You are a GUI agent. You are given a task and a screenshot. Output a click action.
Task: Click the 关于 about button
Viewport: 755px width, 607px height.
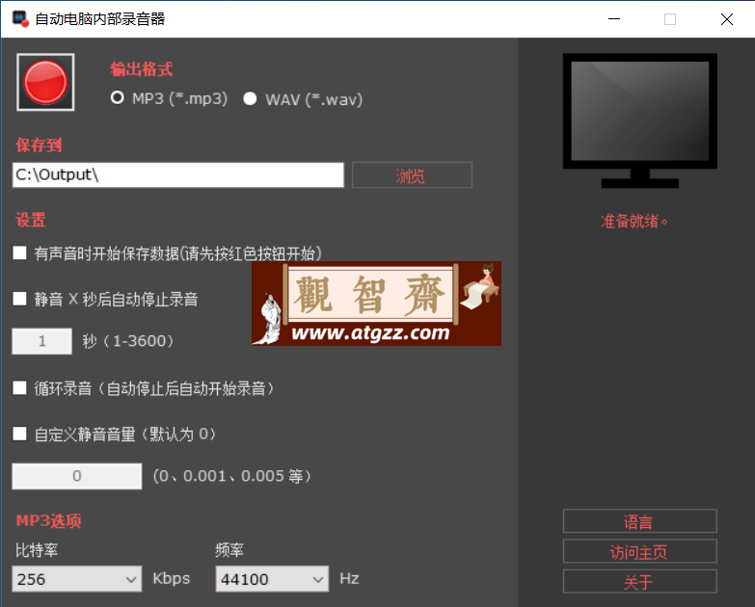point(640,582)
